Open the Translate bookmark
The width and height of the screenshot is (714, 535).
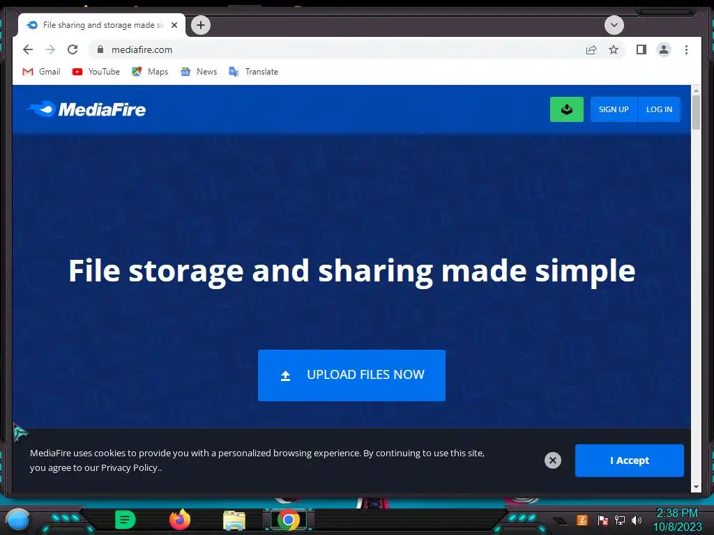pyautogui.click(x=253, y=72)
